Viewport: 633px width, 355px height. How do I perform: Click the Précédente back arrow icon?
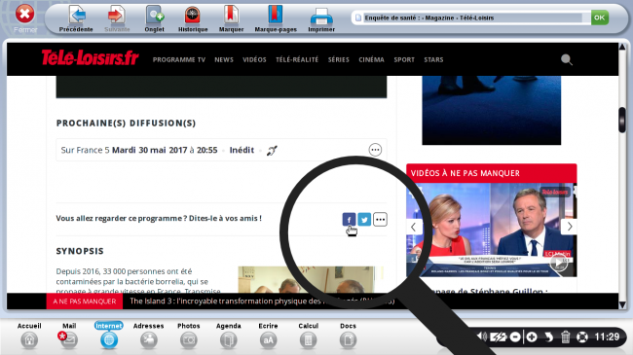tap(77, 16)
